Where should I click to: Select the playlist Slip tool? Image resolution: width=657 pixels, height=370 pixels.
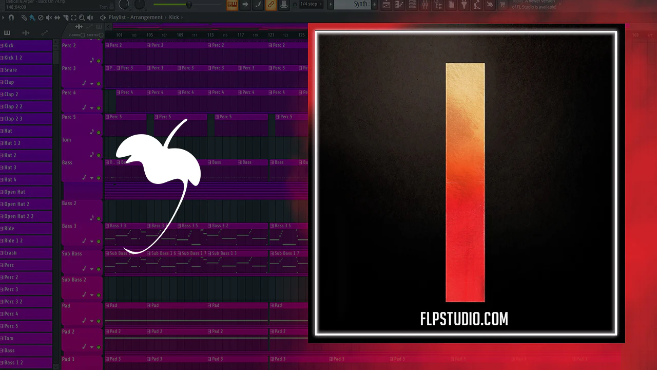[57, 17]
